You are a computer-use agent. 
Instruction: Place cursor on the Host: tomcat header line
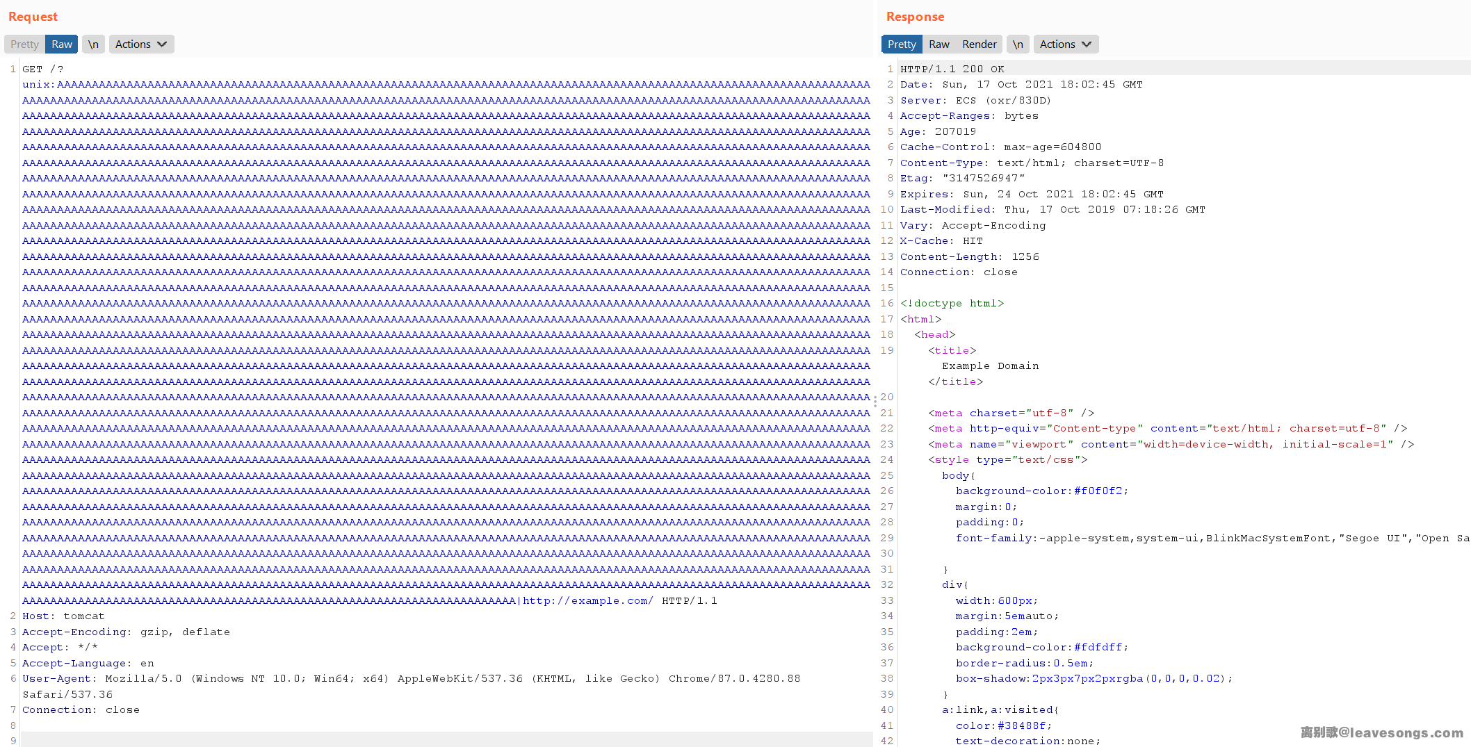pos(63,616)
